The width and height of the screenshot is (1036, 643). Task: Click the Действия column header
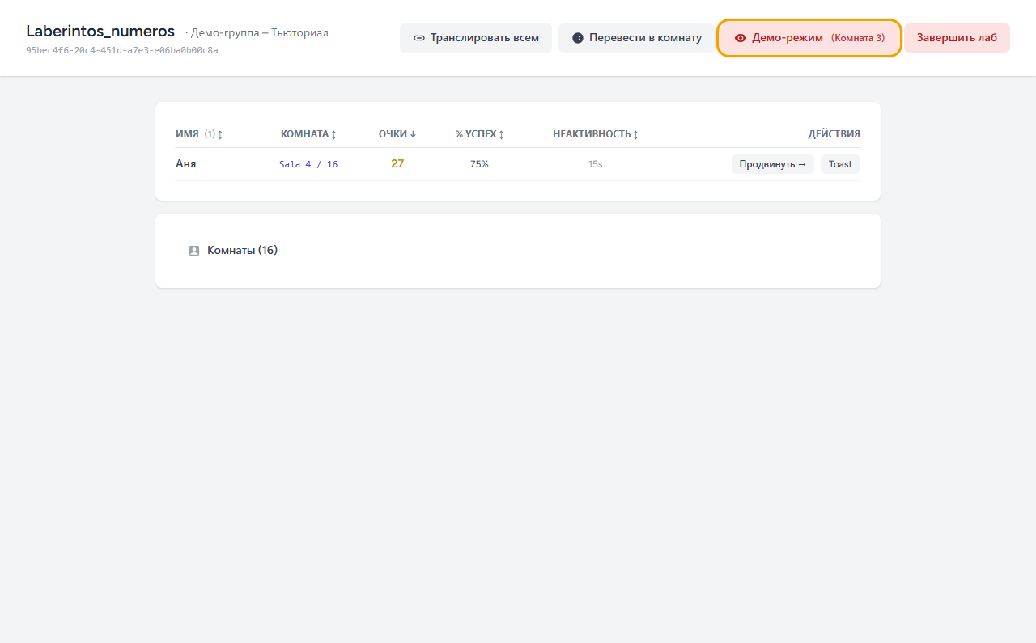point(834,134)
